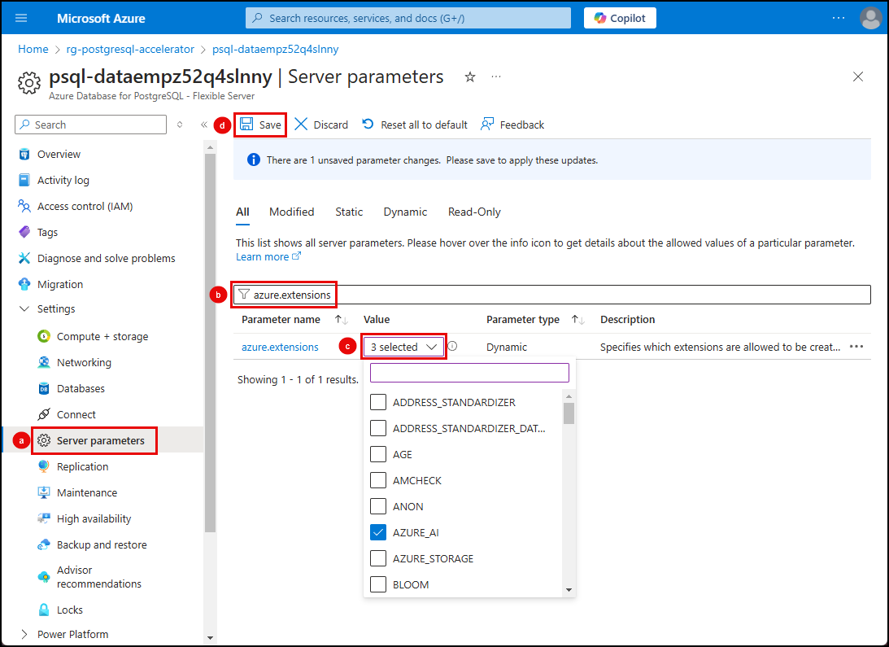The height and width of the screenshot is (647, 889).
Task: Favorite this resource with the star icon
Action: 470,77
